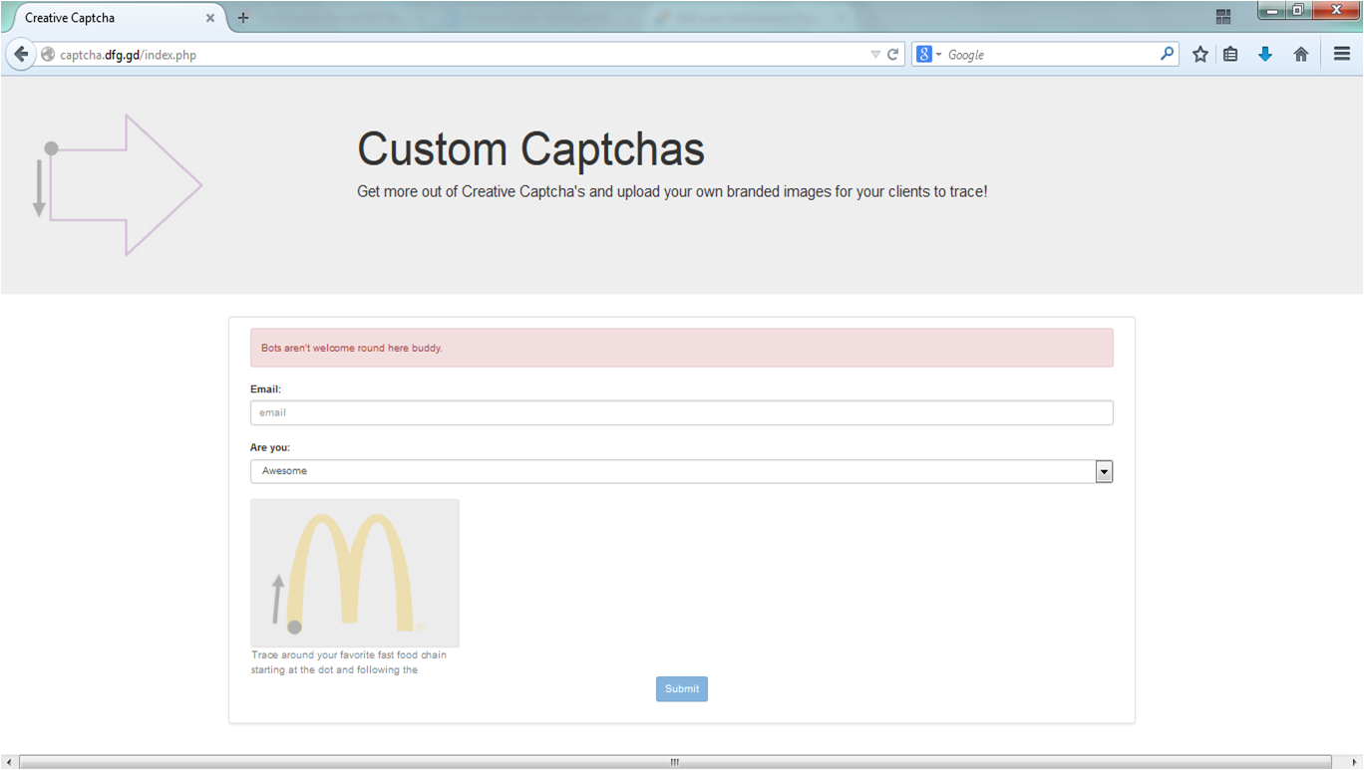The height and width of the screenshot is (770, 1364).
Task: Click the site identity globe icon
Action: coord(47,55)
